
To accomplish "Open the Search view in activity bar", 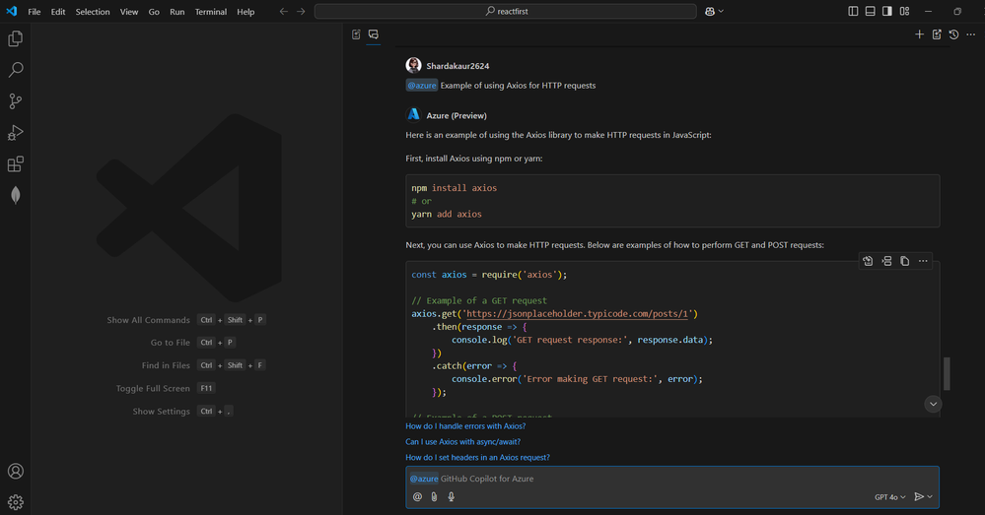I will click(x=16, y=70).
